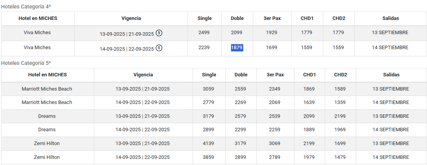Click the Marriott Miches Beach 13 SEPTIEMBRE row name
427x165 pixels.
[x=47, y=89]
